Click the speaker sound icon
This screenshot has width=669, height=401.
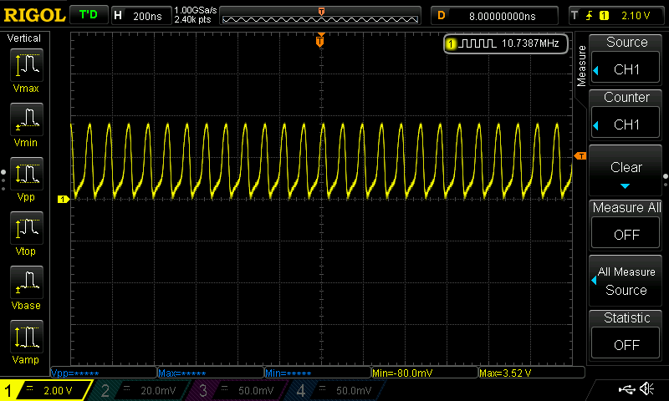[x=646, y=389]
